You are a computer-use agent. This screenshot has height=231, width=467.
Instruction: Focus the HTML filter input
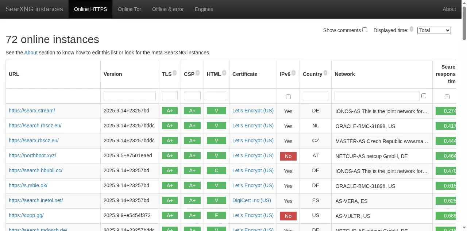click(216, 96)
